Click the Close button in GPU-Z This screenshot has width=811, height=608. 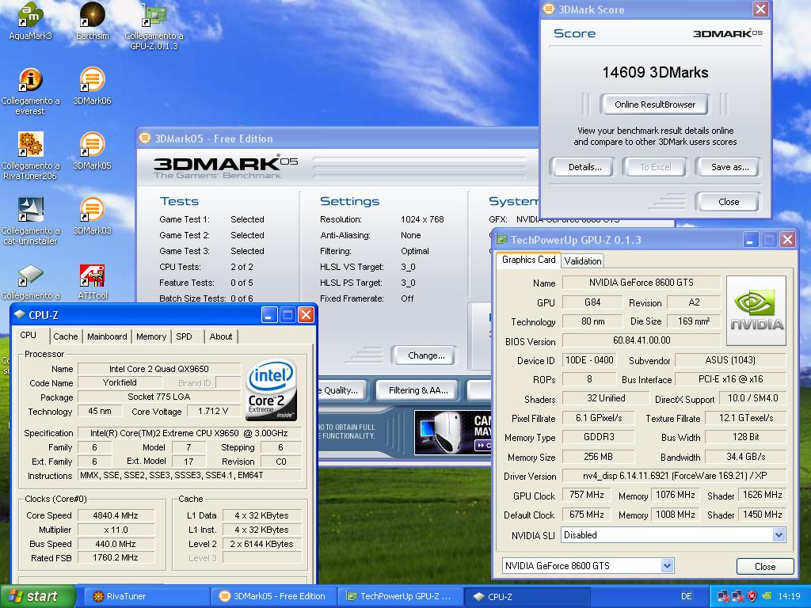(765, 566)
